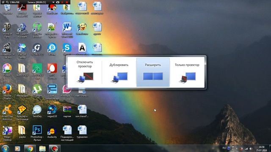Click the Show Desktop strip beside the clock
Image resolution: width=271 pixels, height=152 pixels.
(270, 149)
